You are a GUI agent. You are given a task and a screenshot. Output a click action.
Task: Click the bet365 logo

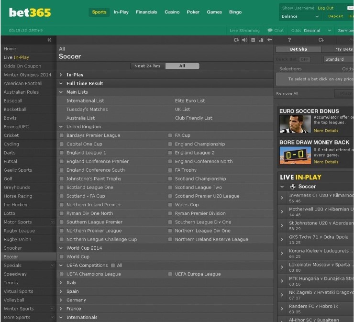(30, 12)
